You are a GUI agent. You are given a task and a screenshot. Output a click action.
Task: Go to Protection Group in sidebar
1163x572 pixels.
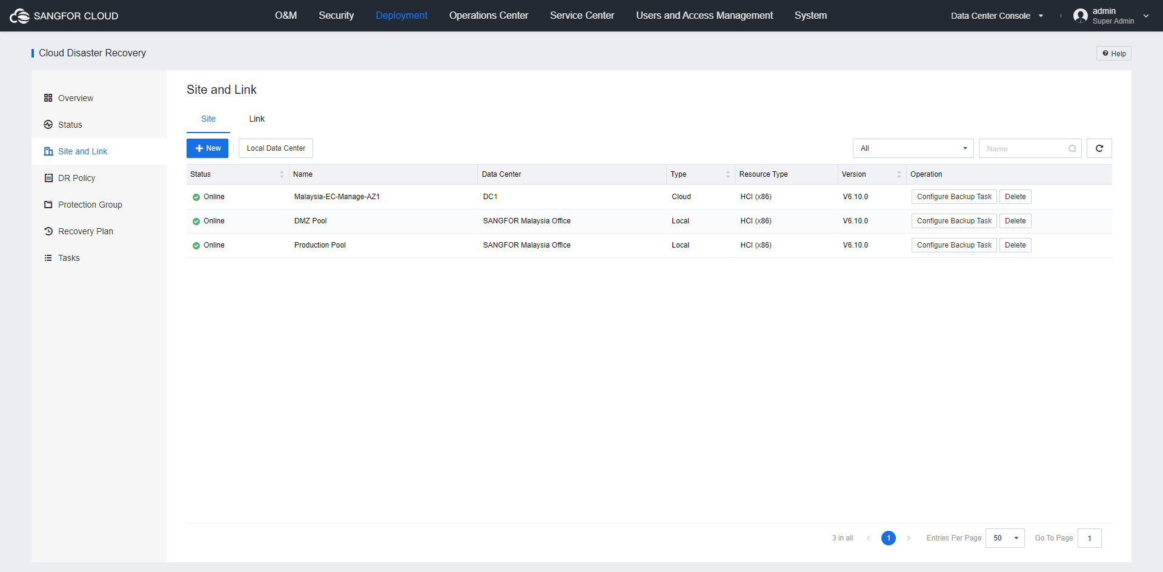pos(99,205)
